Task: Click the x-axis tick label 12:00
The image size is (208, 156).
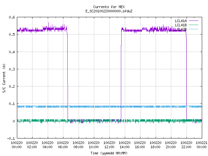Action: point(109,147)
